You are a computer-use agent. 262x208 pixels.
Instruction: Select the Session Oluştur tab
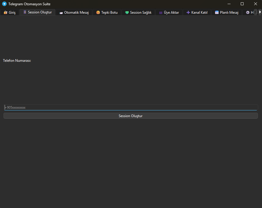pyautogui.click(x=37, y=12)
